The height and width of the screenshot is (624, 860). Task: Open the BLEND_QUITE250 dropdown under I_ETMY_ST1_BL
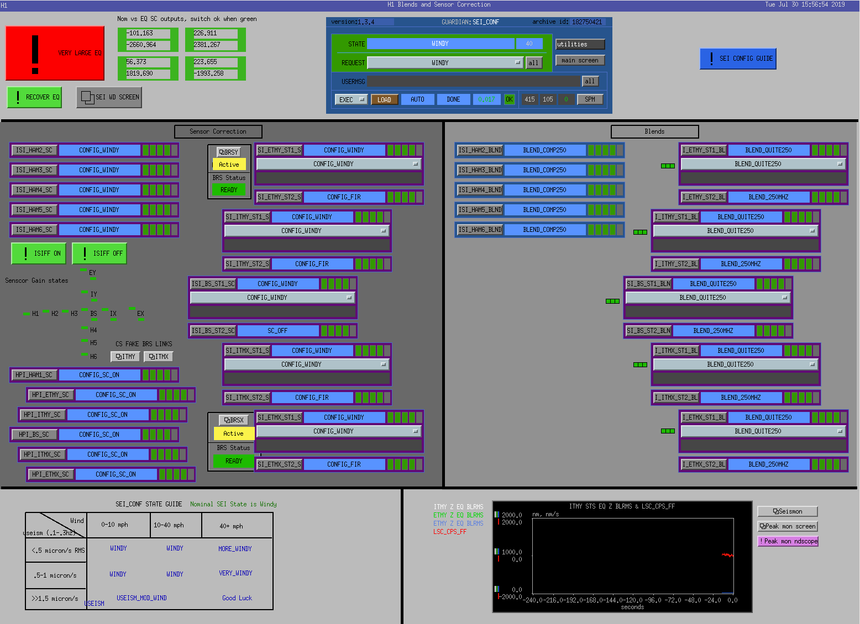click(x=763, y=164)
